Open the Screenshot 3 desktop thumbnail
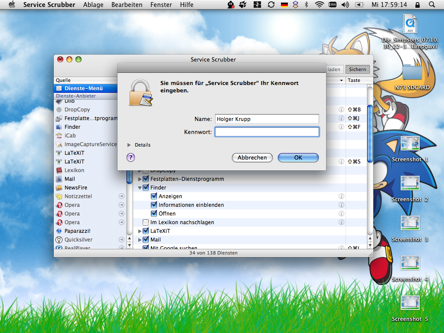Image resolution: width=444 pixels, height=333 pixels. (410, 223)
